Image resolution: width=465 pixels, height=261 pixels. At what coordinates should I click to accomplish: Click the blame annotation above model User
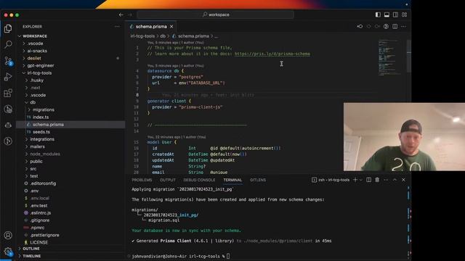[x=177, y=137]
